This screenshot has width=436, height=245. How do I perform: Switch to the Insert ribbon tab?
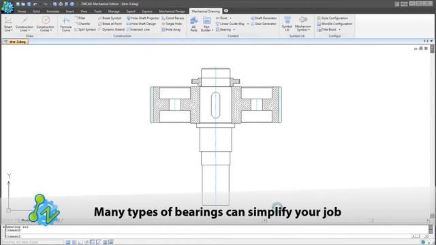pyautogui.click(x=69, y=12)
